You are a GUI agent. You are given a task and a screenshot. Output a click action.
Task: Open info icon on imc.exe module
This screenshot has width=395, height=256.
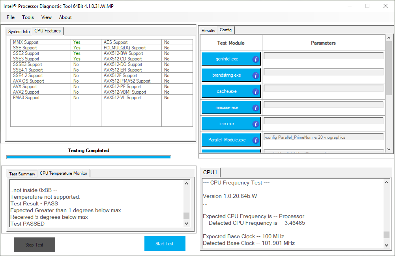click(x=255, y=124)
